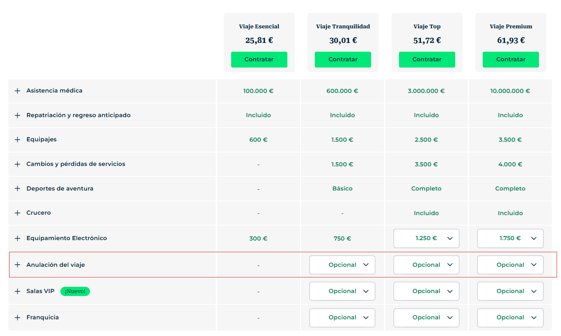Screen dimensions: 561x336
Task: Open the Salas VIP plus icon
Action: (x=17, y=291)
